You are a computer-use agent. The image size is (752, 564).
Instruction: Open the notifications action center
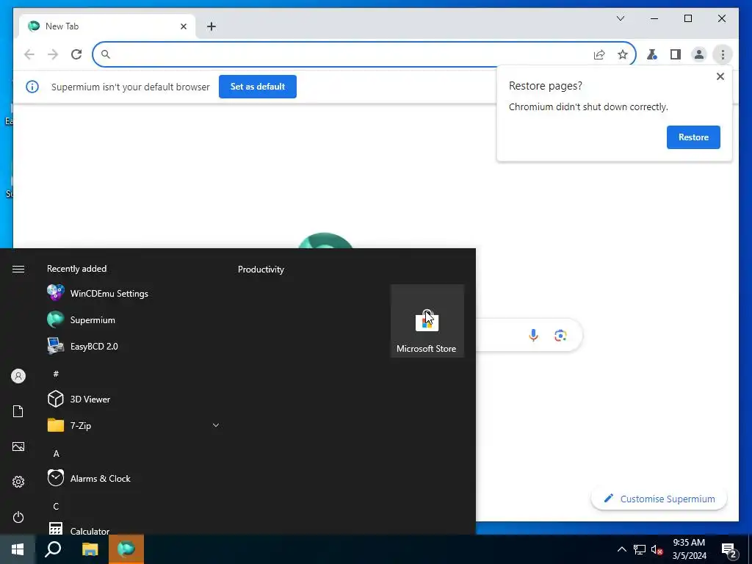click(729, 551)
